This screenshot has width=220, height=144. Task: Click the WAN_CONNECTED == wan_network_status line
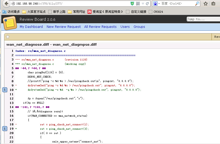[57, 116]
